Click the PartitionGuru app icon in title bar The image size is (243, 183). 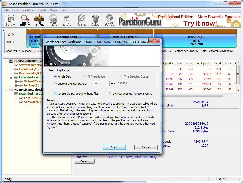(x=4, y=4)
